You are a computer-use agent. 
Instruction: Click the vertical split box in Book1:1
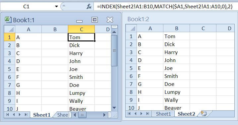coord(114,27)
